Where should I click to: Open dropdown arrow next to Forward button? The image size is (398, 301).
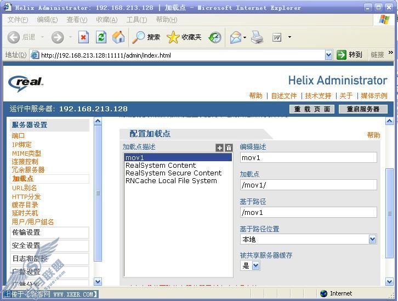(70, 37)
